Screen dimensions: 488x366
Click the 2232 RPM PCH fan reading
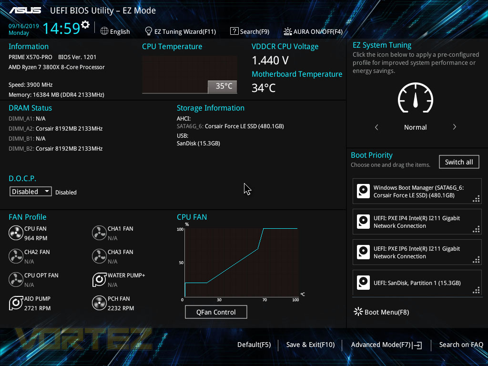(x=121, y=308)
